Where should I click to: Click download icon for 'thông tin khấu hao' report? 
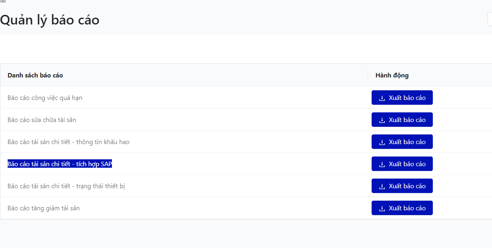[x=382, y=142]
